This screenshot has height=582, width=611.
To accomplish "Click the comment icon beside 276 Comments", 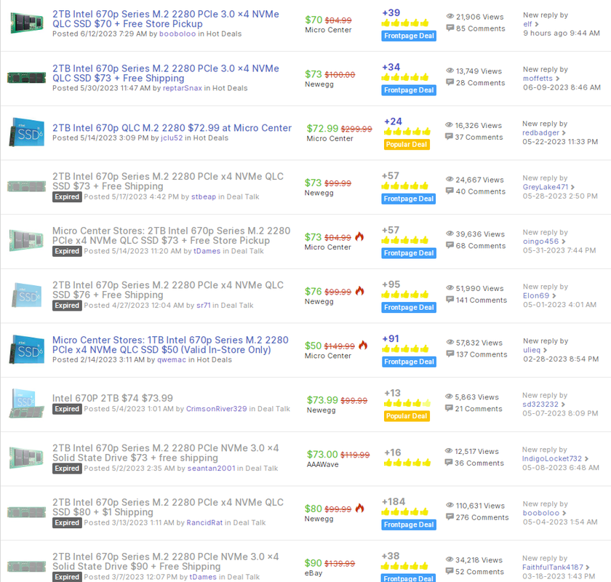I will point(450,517).
